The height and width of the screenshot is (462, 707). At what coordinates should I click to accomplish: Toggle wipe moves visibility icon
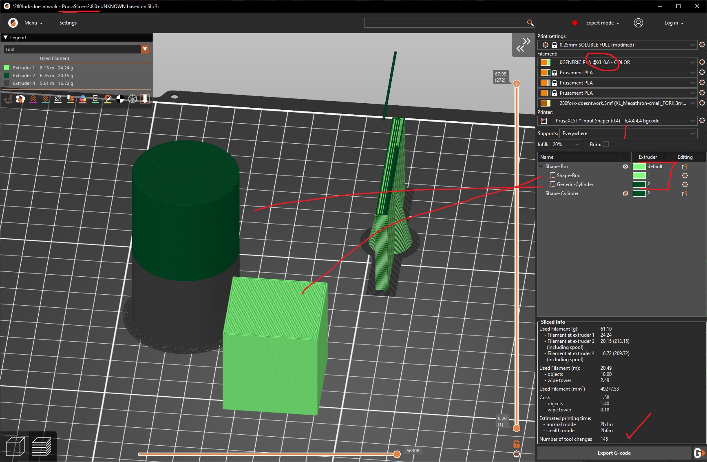pos(21,99)
